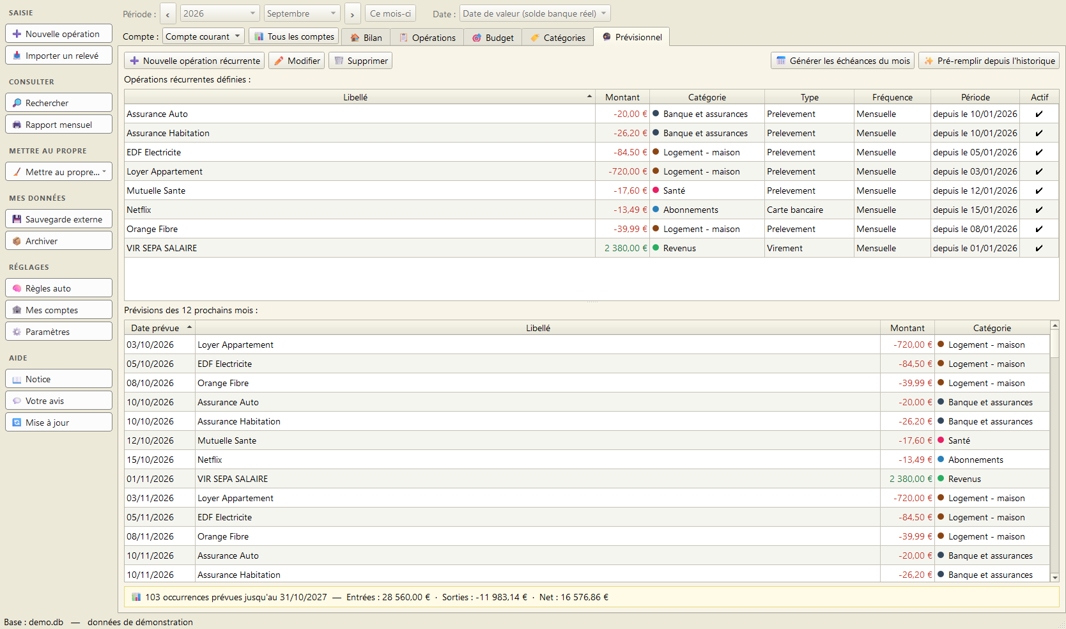Image resolution: width=1066 pixels, height=629 pixels.
Task: Toggle the Actif checkmark for VIR SEPA SALAIRE
Action: pyautogui.click(x=1039, y=248)
